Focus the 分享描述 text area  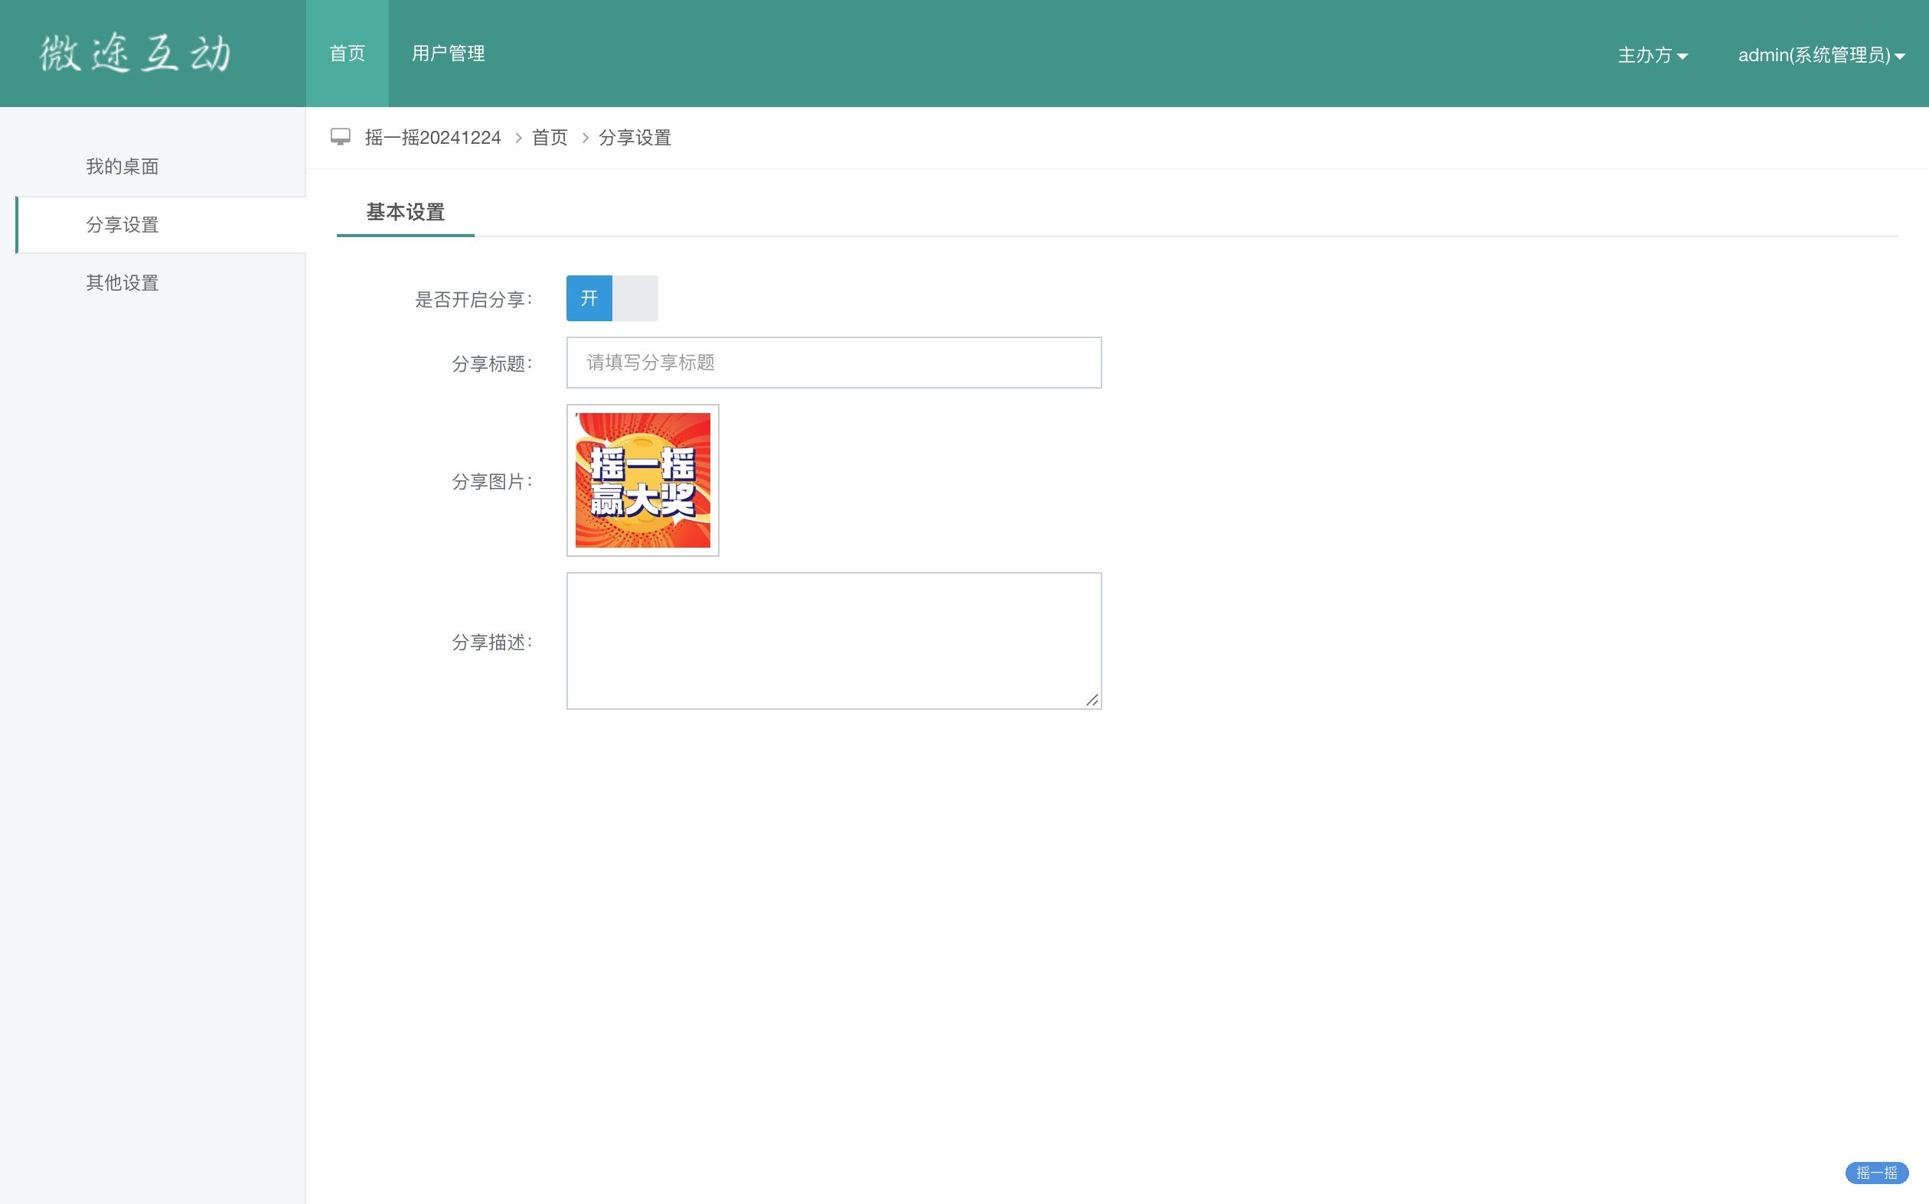tap(834, 641)
